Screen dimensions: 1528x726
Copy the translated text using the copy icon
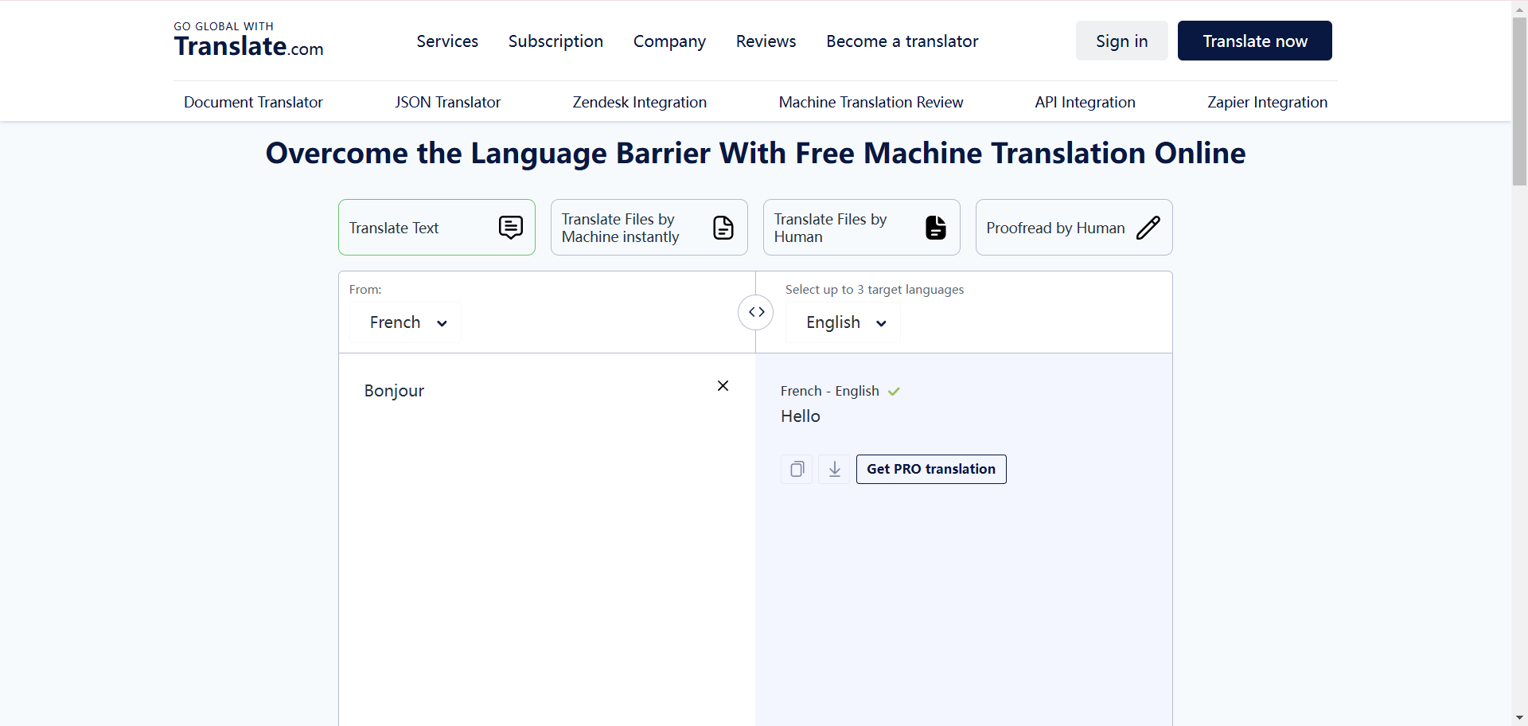pos(796,469)
